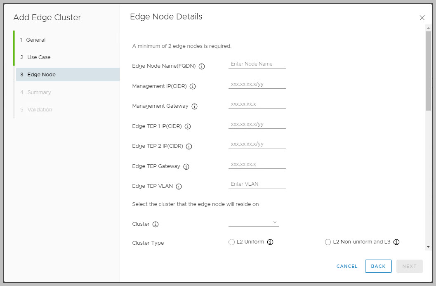Select the L2 Uniform radio button
436x286 pixels.
(x=231, y=242)
